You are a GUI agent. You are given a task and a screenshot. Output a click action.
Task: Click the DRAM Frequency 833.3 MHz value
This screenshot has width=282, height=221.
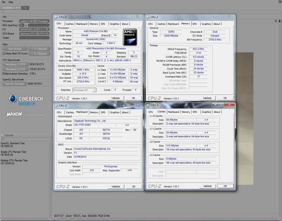tap(198, 49)
